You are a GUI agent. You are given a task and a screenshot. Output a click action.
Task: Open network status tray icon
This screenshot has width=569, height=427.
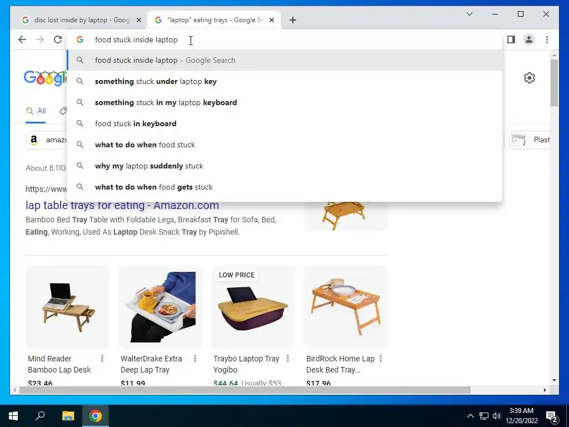pyautogui.click(x=484, y=416)
